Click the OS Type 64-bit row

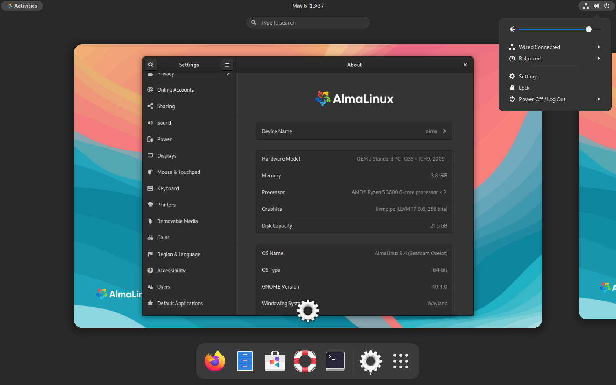[355, 270]
